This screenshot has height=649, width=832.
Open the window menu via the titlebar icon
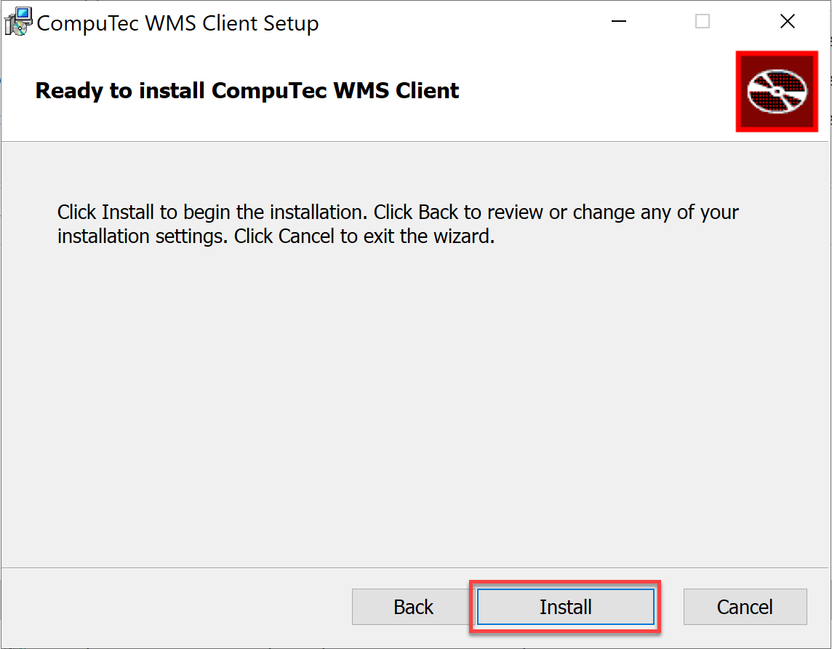[17, 20]
